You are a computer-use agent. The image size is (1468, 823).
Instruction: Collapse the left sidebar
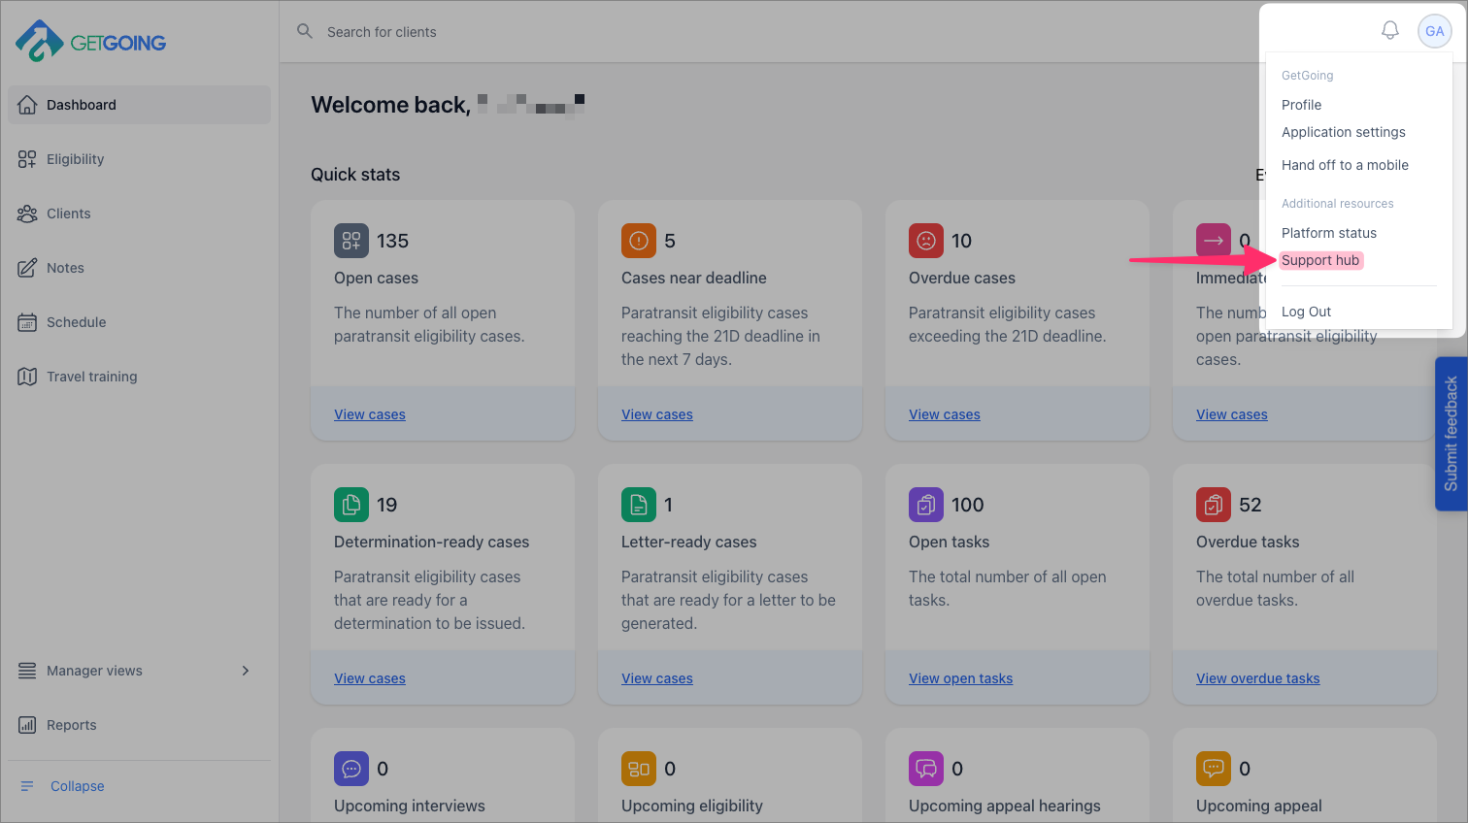point(77,786)
